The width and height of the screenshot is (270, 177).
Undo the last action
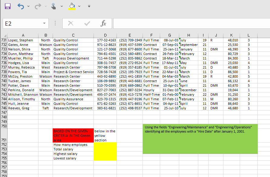coord(21,6)
